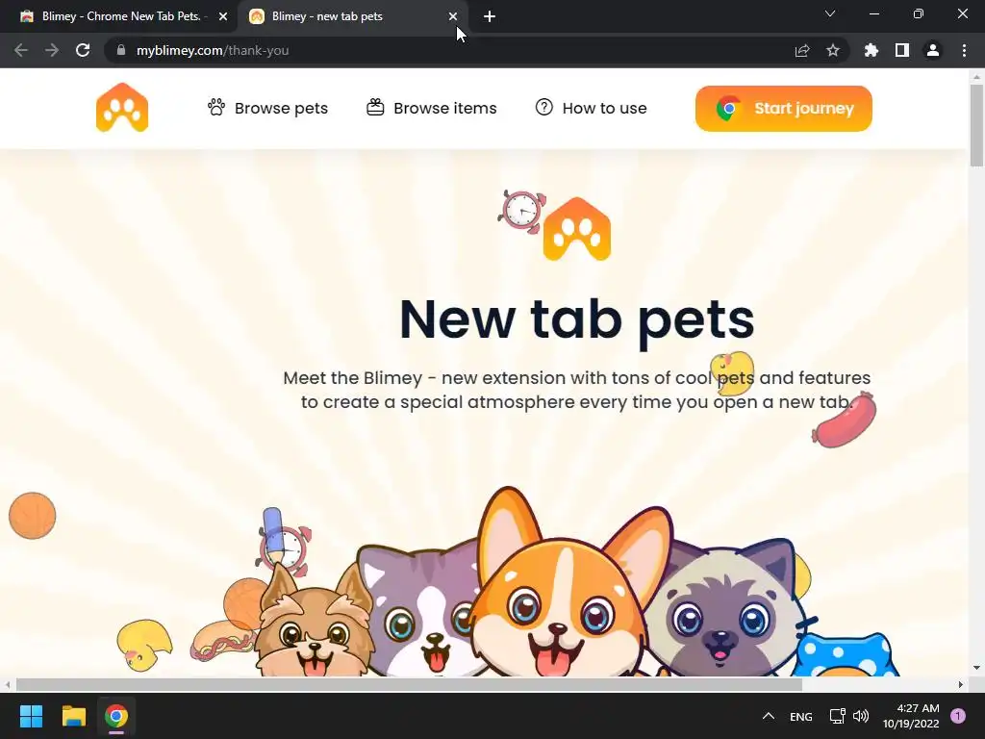Viewport: 985px width, 739px height.
Task: Expand the tab search dropdown
Action: coord(830,13)
